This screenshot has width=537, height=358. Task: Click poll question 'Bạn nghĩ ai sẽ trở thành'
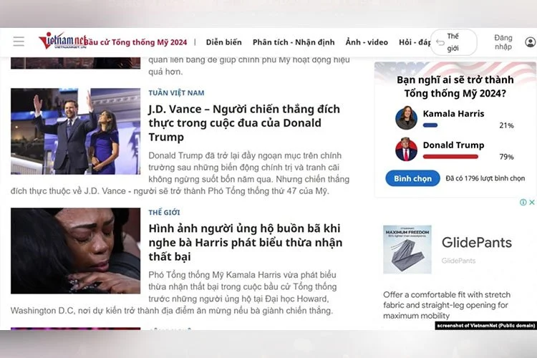pyautogui.click(x=455, y=79)
